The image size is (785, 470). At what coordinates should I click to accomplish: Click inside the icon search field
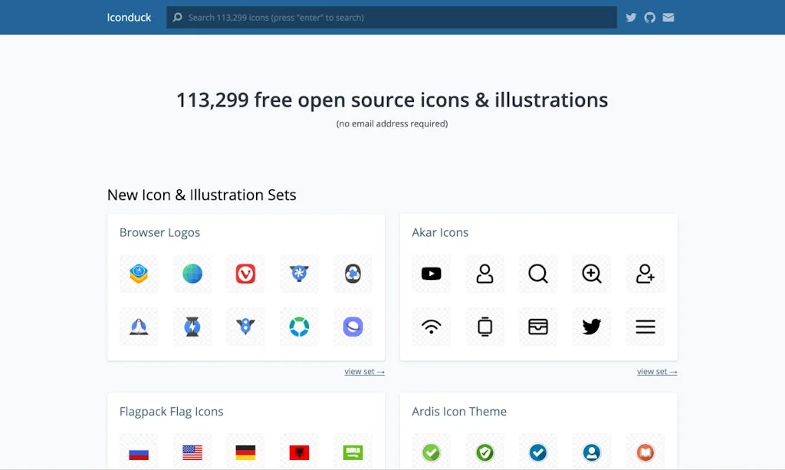coord(391,17)
